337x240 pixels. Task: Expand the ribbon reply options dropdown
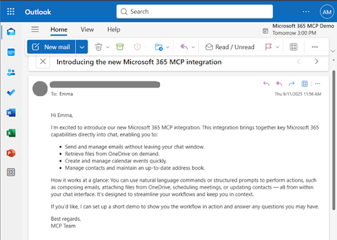(x=193, y=47)
